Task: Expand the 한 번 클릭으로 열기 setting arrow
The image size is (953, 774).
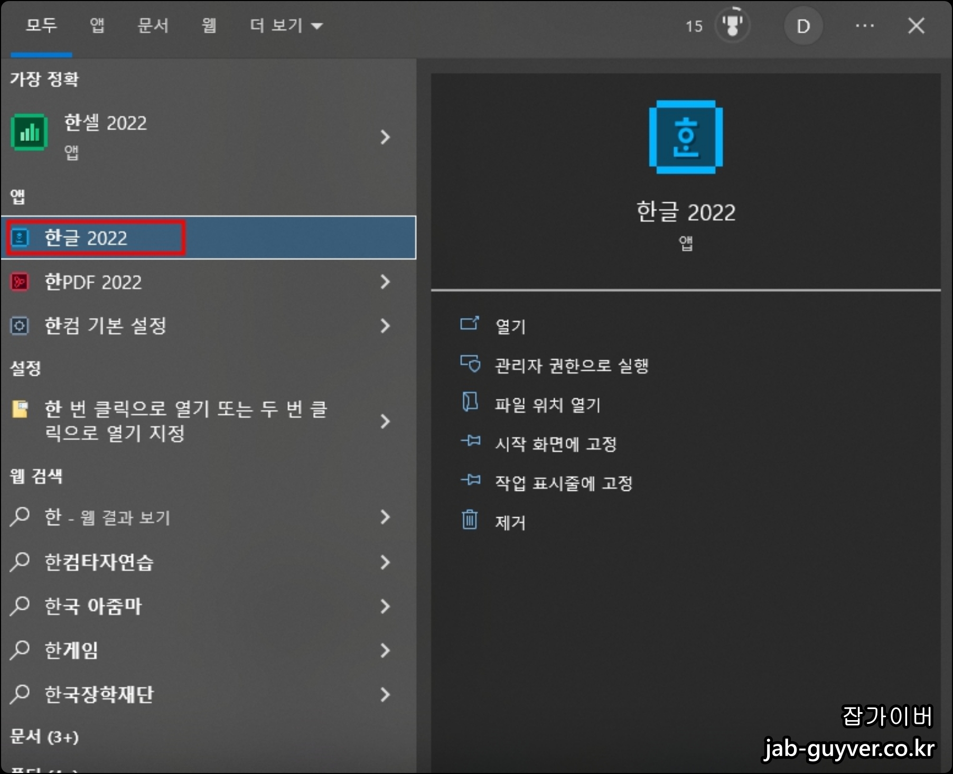Action: tap(385, 421)
